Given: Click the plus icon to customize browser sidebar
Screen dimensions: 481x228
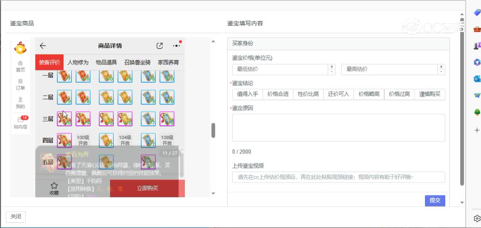Looking at the screenshot, I should coord(477,130).
